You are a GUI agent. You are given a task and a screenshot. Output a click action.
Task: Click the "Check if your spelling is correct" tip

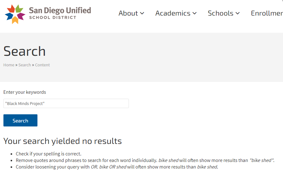pos(48,154)
